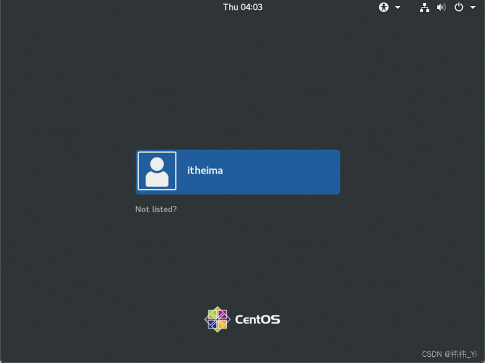This screenshot has height=363, width=485.
Task: Toggle the itheima account selection
Action: (238, 172)
